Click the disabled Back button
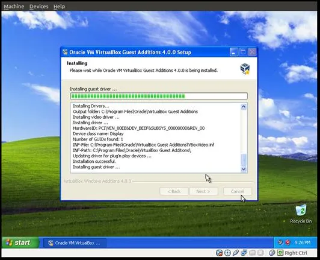 point(174,191)
